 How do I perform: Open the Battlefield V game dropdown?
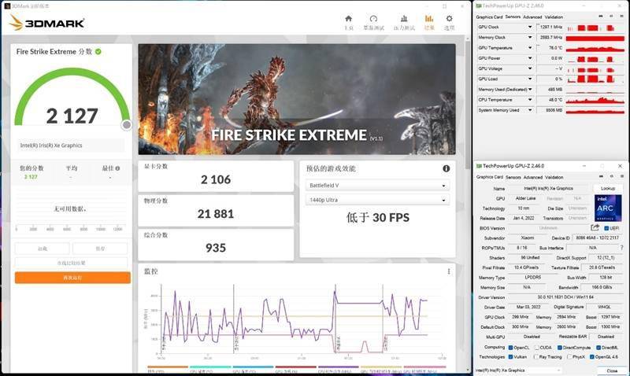tap(377, 186)
